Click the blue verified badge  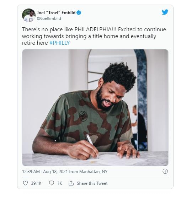[79, 13]
